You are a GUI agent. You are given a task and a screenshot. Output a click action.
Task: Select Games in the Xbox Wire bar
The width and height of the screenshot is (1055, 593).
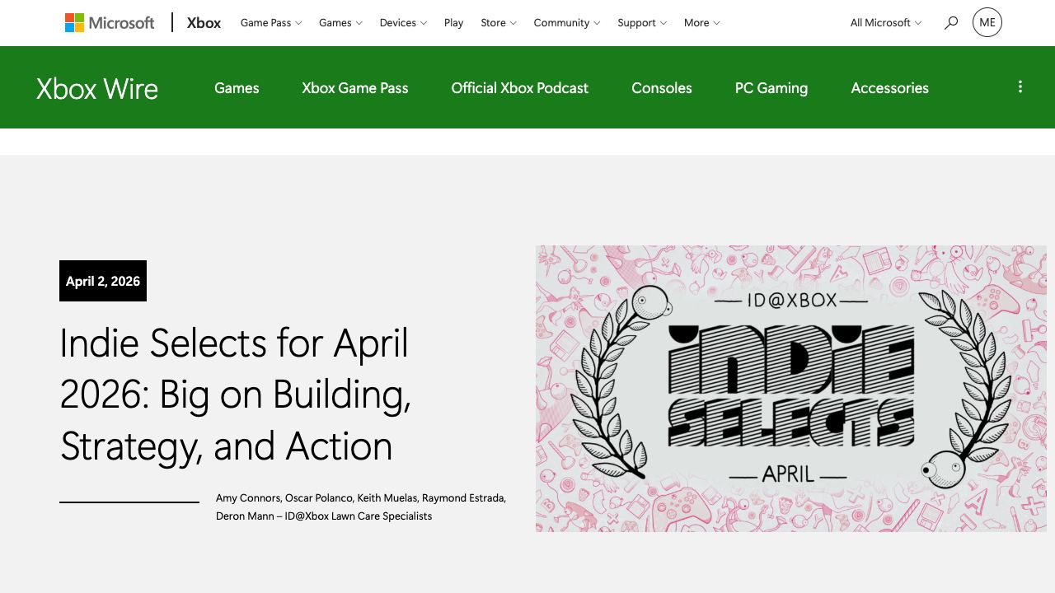coord(237,88)
